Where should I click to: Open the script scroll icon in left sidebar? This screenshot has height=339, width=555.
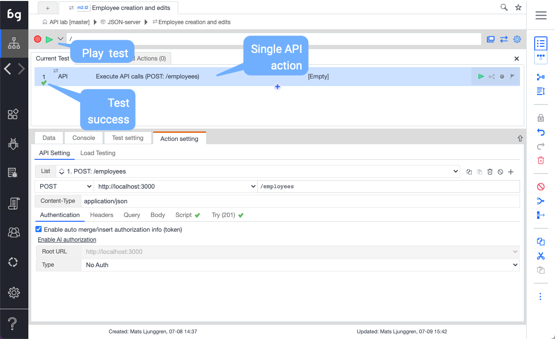pyautogui.click(x=13, y=203)
